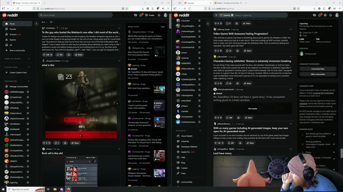Screen dimensions: 343x192
Task: Toggle the favorite star for r/memes
Action: tap(199, 58)
